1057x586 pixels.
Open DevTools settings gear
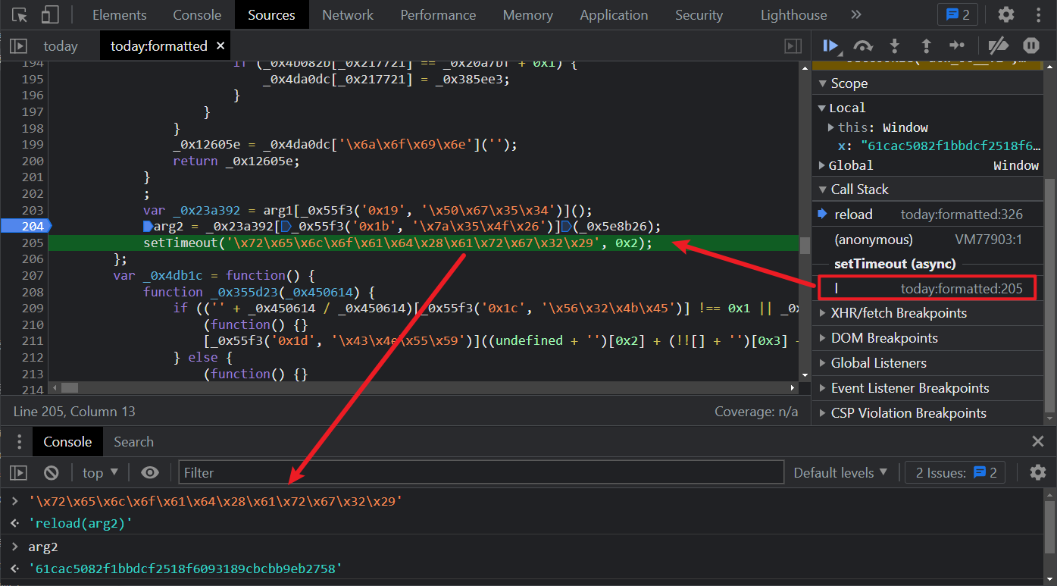1005,14
